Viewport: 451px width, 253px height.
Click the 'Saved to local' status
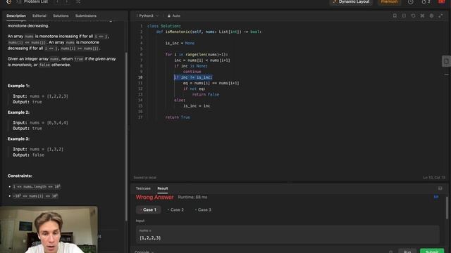click(145, 178)
